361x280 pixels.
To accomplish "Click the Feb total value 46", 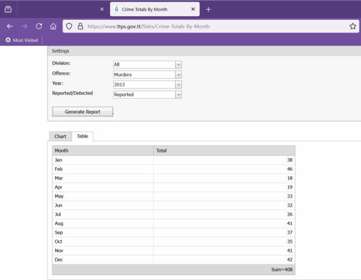I will (289, 169).
